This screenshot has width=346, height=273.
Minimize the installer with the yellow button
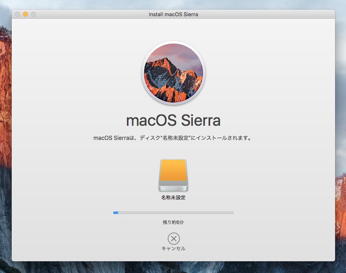(x=25, y=14)
